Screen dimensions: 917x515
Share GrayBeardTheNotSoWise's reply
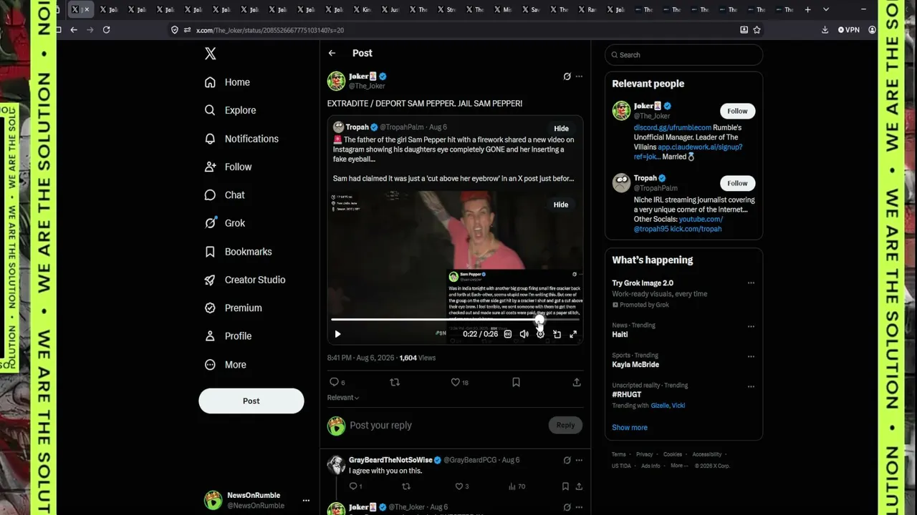point(579,486)
